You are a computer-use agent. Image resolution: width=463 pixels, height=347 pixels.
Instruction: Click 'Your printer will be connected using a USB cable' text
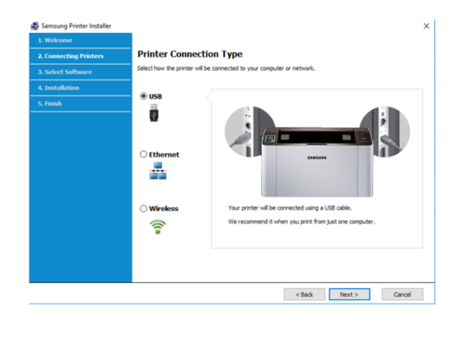click(290, 208)
